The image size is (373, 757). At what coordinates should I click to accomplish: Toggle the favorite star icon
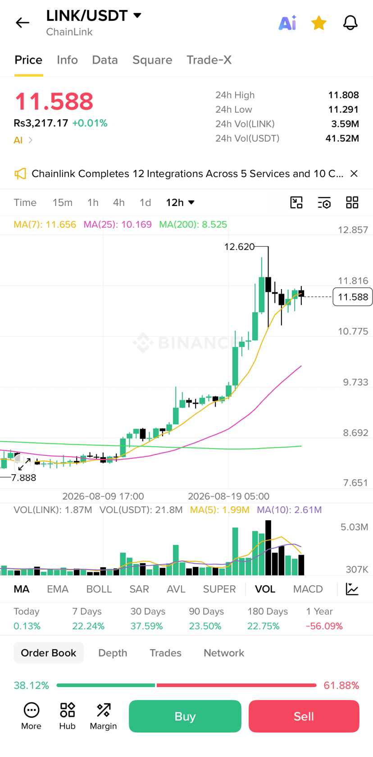[x=319, y=23]
